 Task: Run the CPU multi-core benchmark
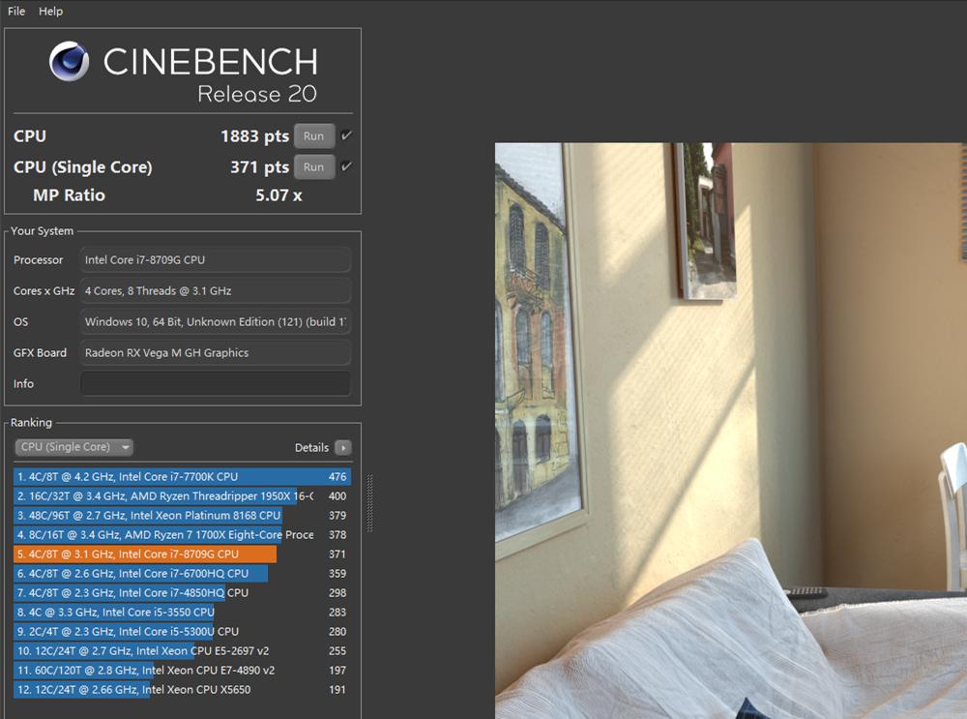314,135
